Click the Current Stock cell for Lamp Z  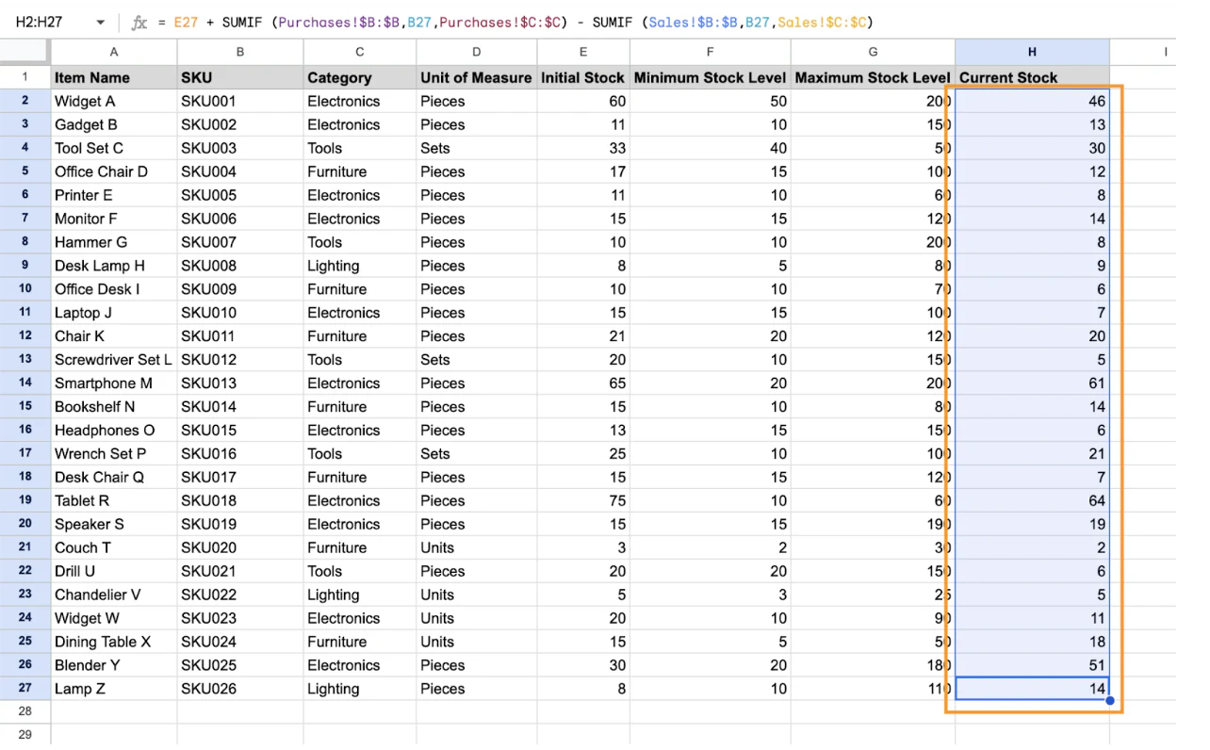(1032, 689)
